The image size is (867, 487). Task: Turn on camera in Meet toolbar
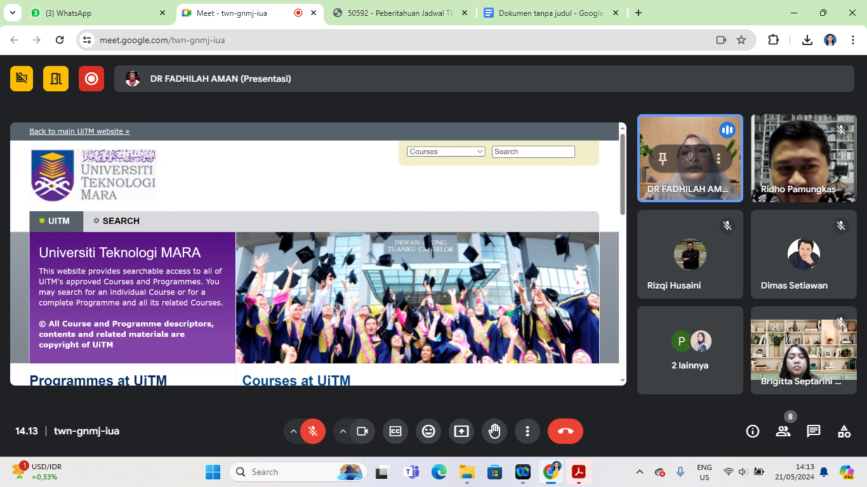[x=362, y=431]
